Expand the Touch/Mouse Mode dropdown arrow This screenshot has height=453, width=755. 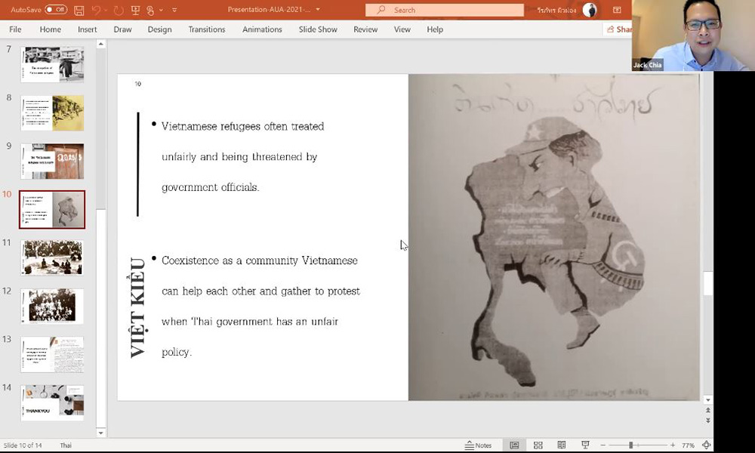click(x=161, y=10)
